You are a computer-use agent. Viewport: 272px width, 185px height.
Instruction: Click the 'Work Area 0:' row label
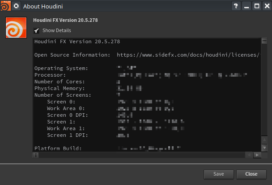(x=66, y=109)
